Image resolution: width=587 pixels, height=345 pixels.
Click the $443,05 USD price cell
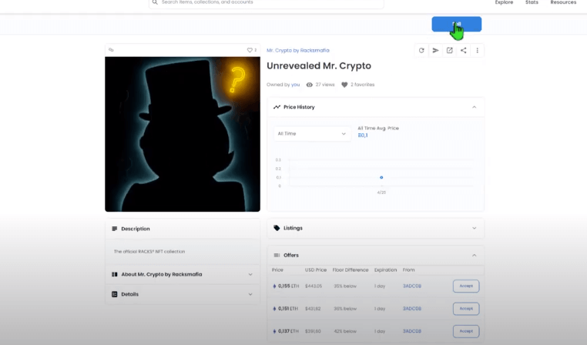tap(314, 286)
